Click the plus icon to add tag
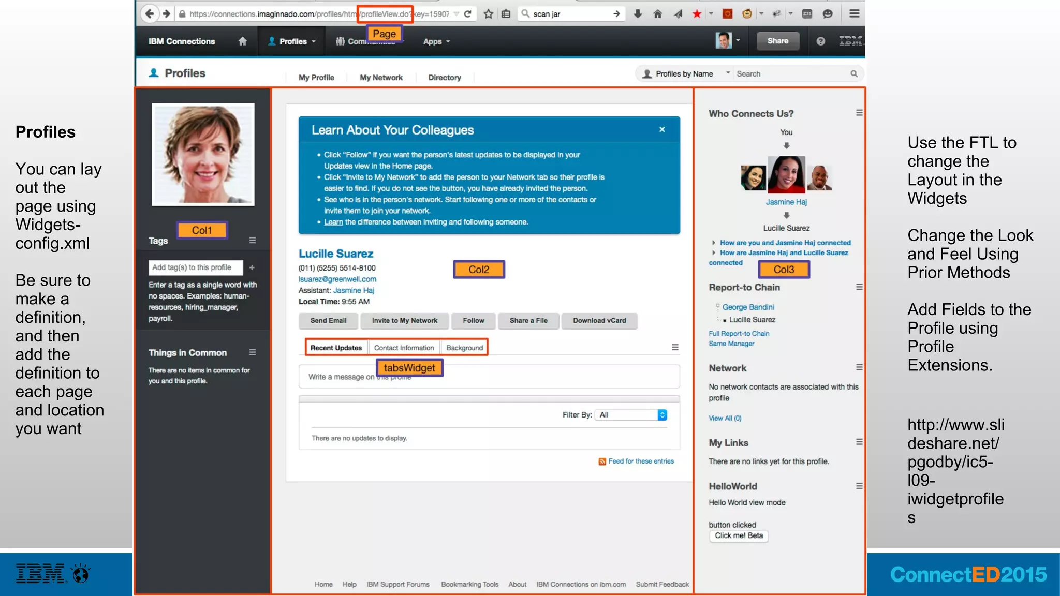 coord(252,267)
